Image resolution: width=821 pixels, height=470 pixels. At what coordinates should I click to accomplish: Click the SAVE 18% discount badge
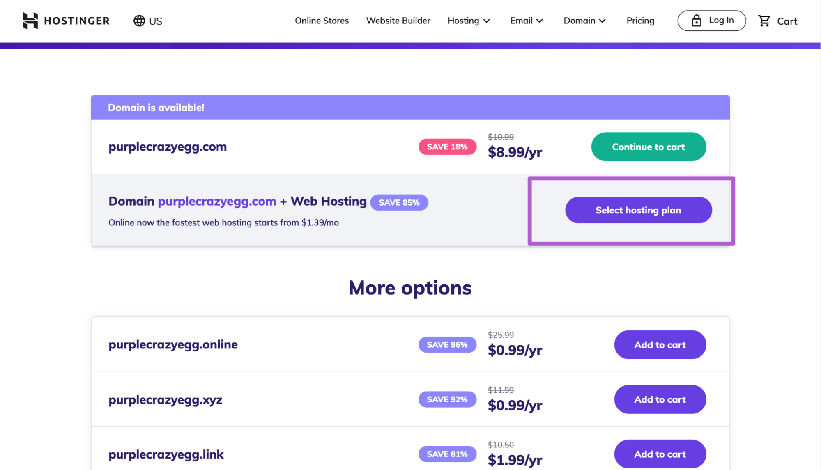[447, 147]
